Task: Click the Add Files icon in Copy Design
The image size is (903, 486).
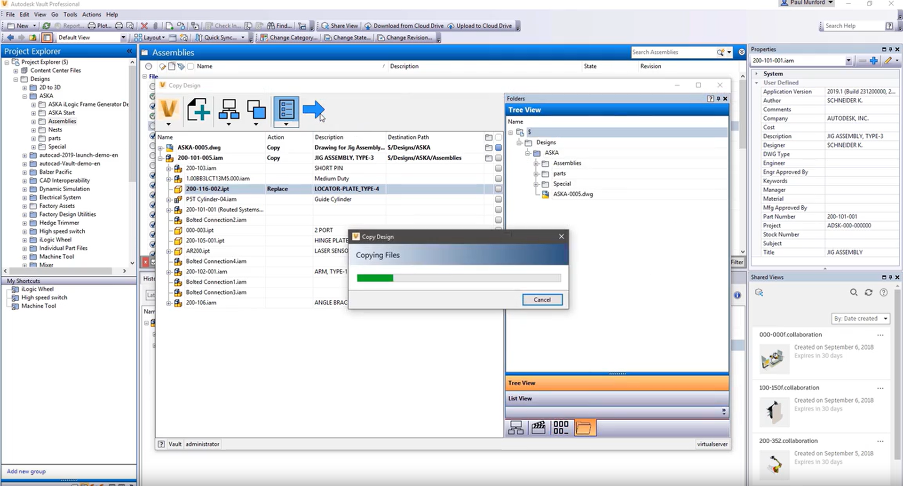Action: 198,110
